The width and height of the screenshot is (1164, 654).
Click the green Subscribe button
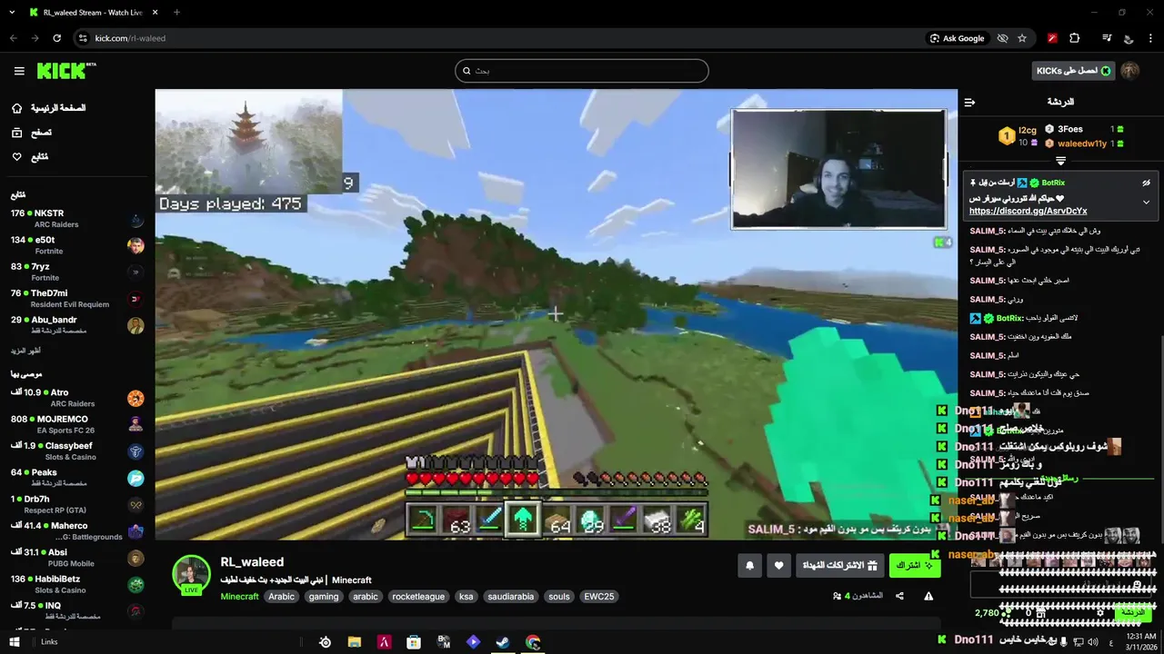point(915,566)
